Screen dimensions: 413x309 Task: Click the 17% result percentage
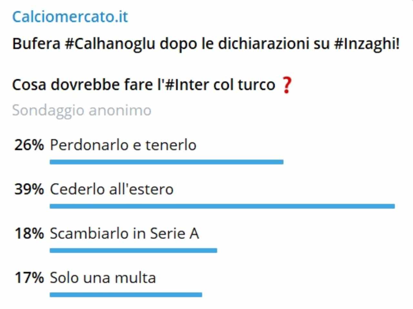pos(29,277)
